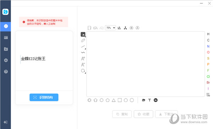Viewport: 213px width, 129px height.
Task: Choose iodine I atom
Action: [208, 89]
